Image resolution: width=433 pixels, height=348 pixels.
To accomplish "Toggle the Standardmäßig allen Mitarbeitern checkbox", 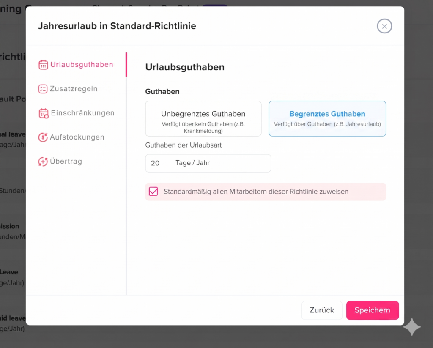I will pos(153,192).
